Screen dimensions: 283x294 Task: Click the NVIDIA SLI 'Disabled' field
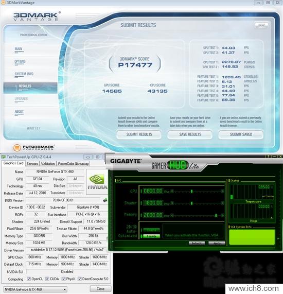pos(67,271)
